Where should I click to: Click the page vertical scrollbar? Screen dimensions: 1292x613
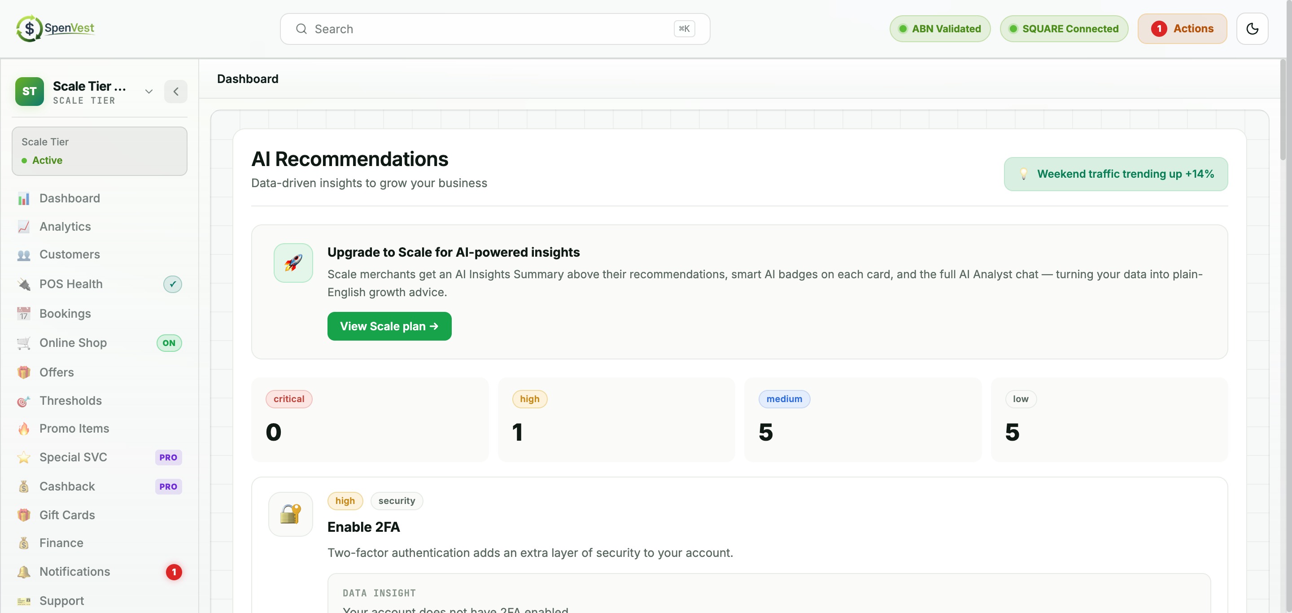(1283, 110)
